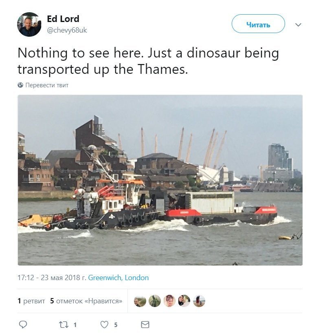Expand tweet options chevron menu
The height and width of the screenshot is (336, 316).
coord(298,24)
